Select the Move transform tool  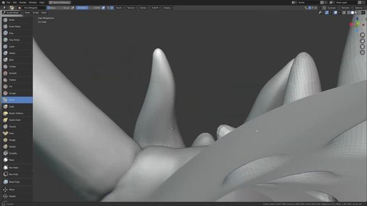[x=17, y=189]
